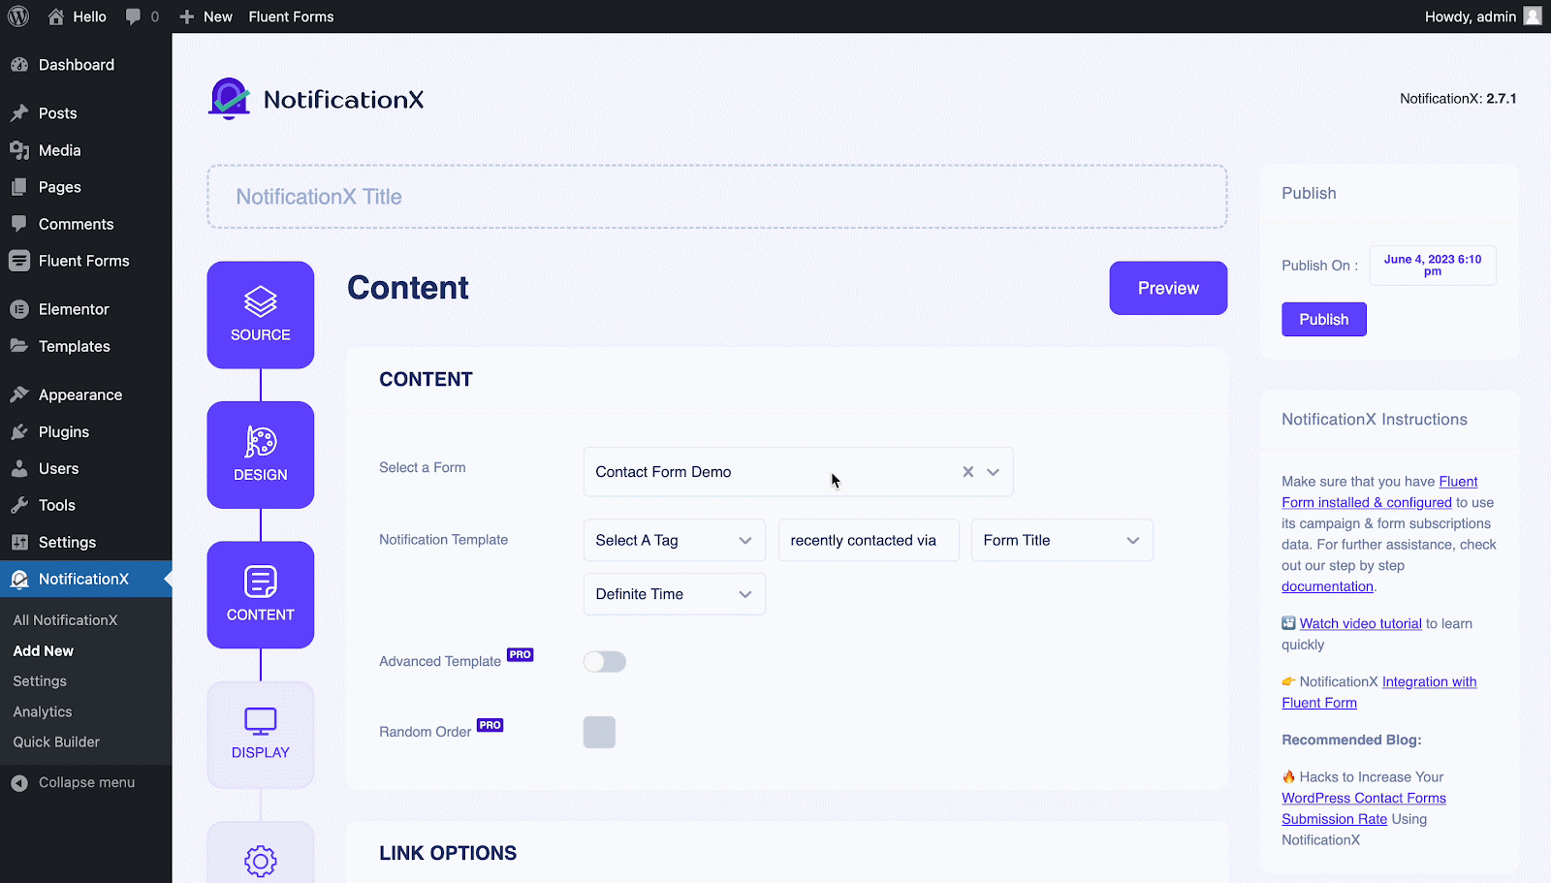The height and width of the screenshot is (883, 1551).
Task: Click the Templates folder icon
Action: click(19, 346)
